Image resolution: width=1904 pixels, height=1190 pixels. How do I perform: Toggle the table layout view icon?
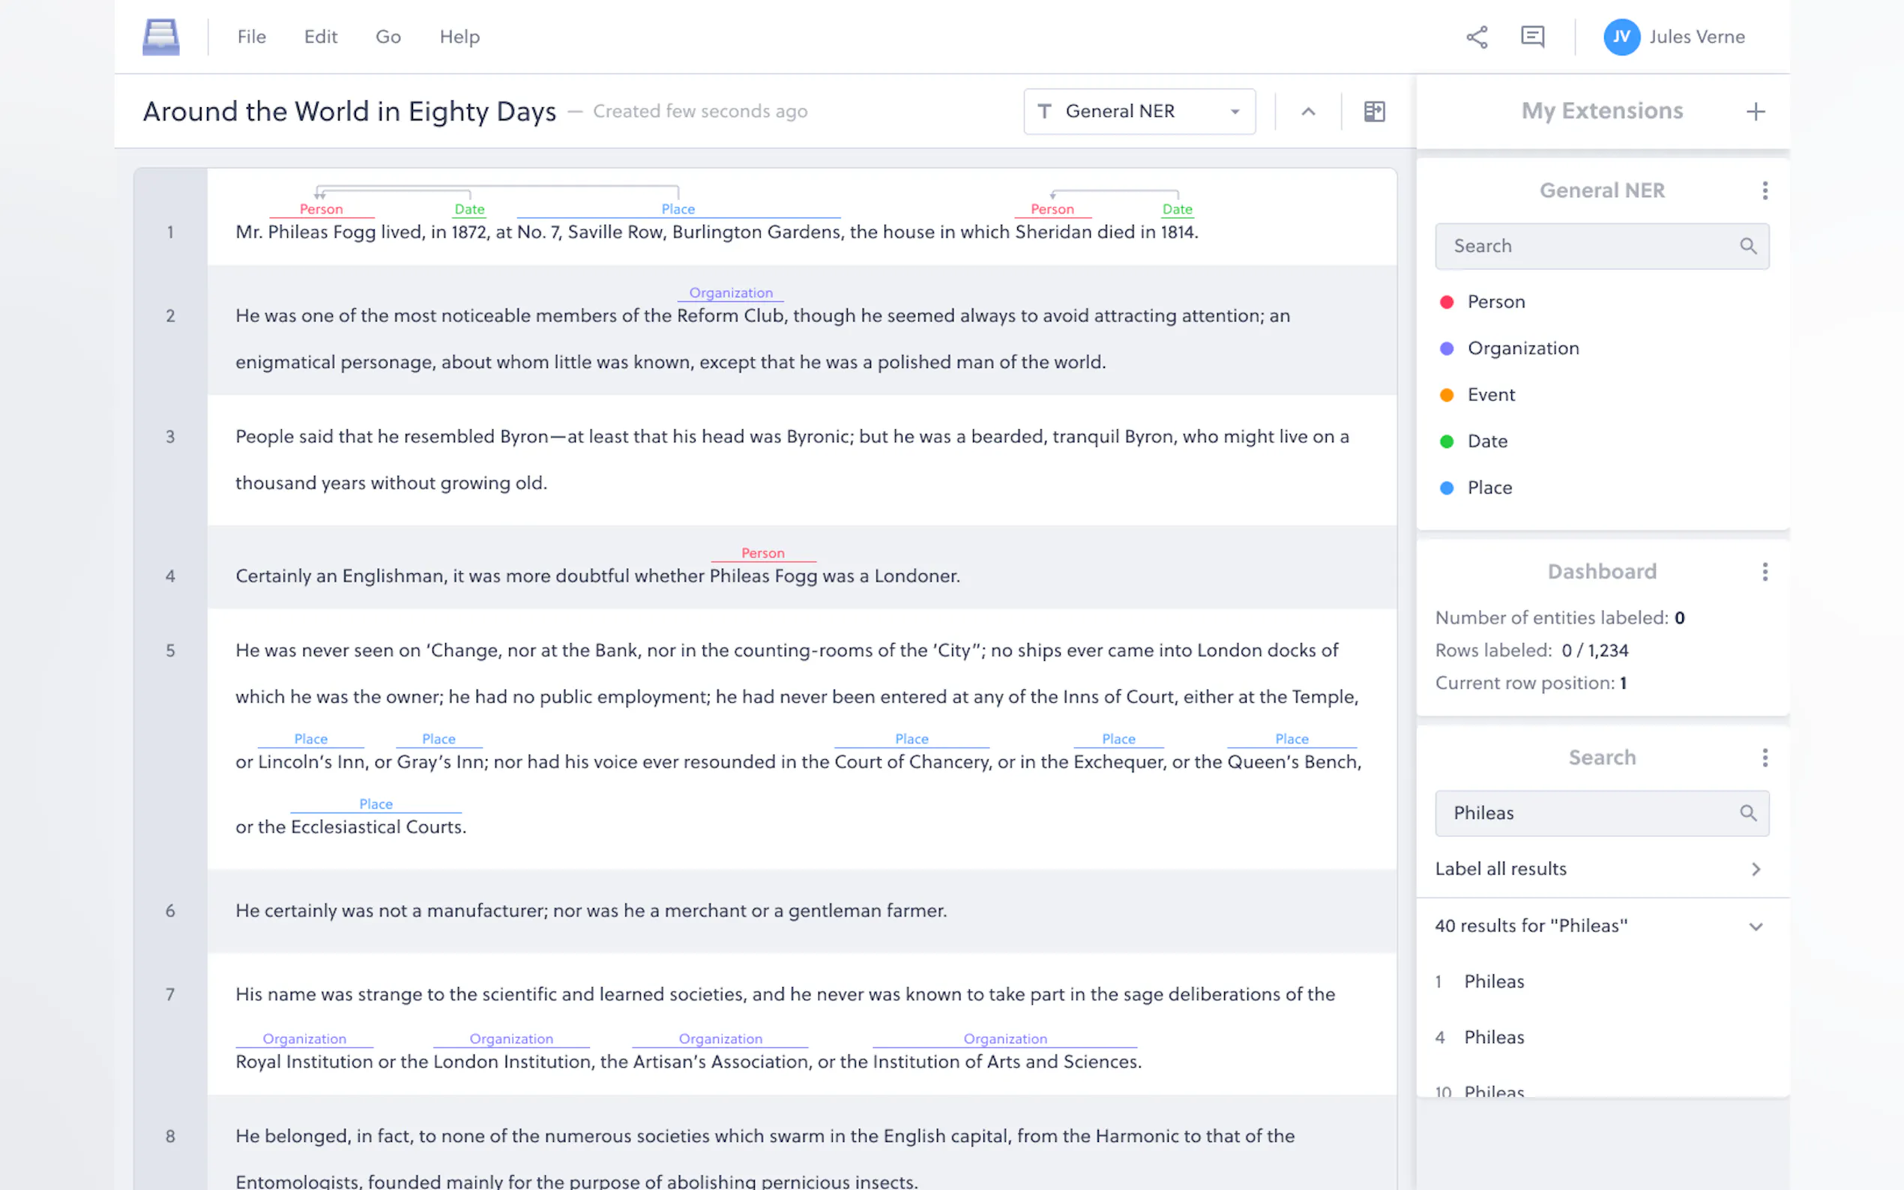1374,111
